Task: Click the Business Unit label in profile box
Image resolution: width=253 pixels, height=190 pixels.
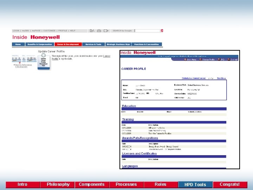Action: tap(180, 85)
